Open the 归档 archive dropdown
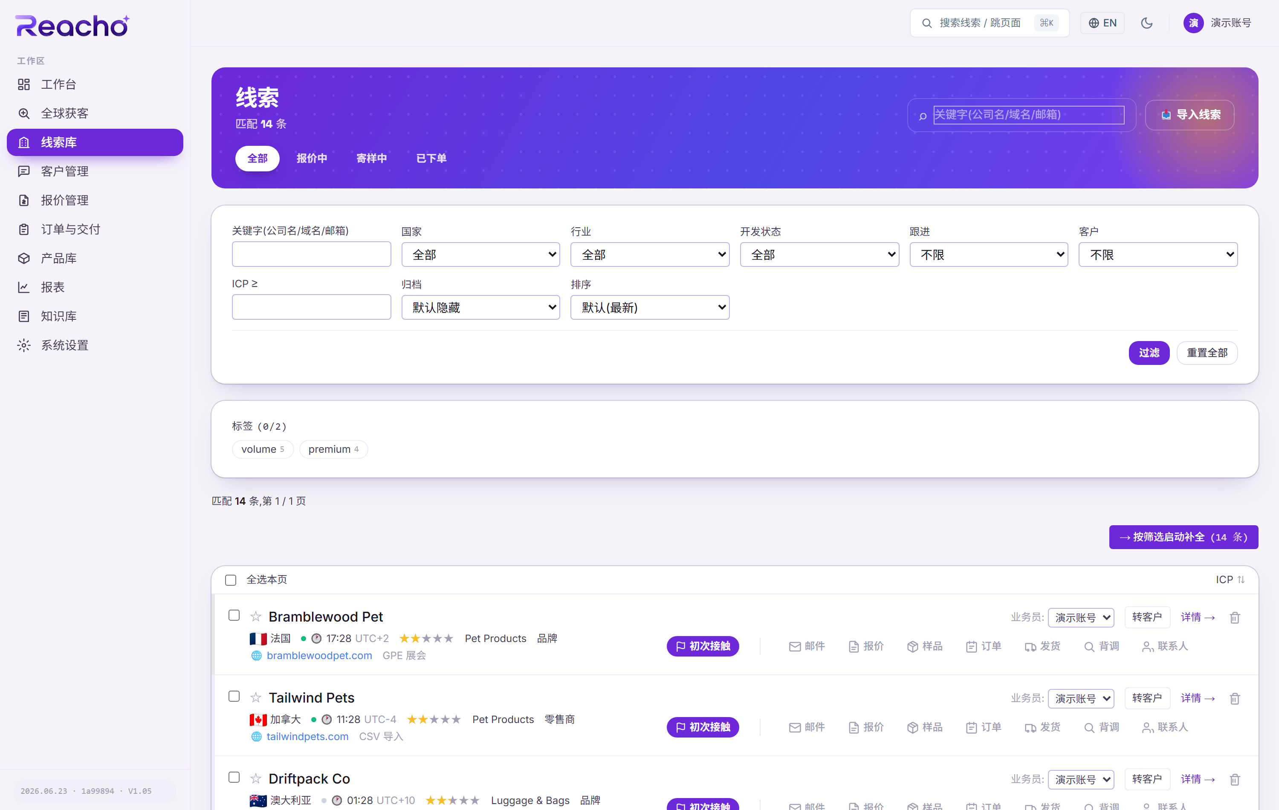Image resolution: width=1279 pixels, height=810 pixels. coord(480,307)
